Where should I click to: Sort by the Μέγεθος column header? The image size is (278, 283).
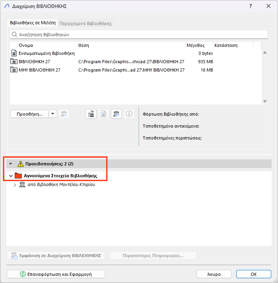(x=199, y=45)
